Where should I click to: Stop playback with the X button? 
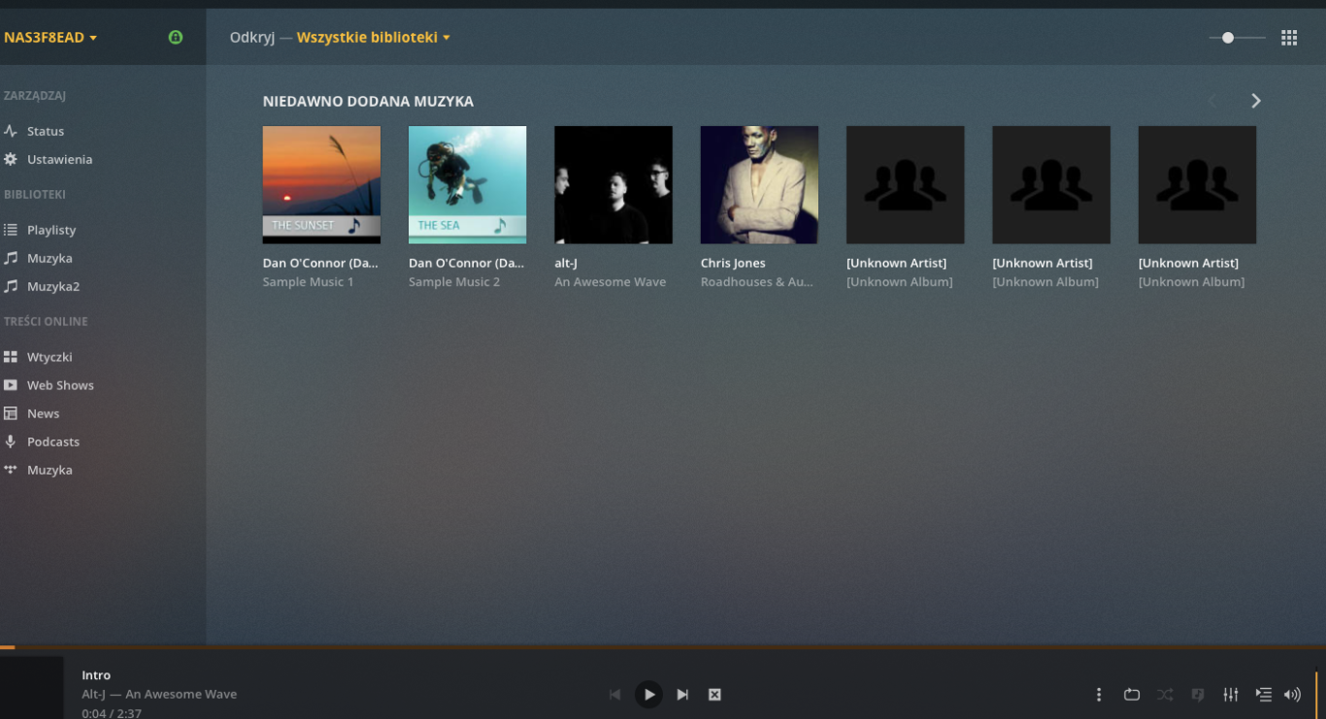[714, 695]
